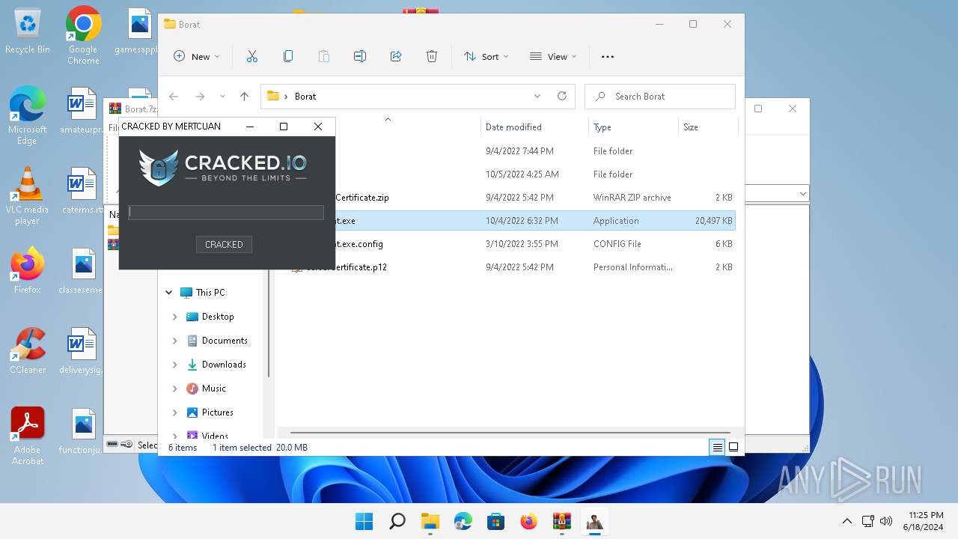Viewport: 958px width, 539px height.
Task: Click the Windows Start button on taskbar
Action: pos(364,521)
